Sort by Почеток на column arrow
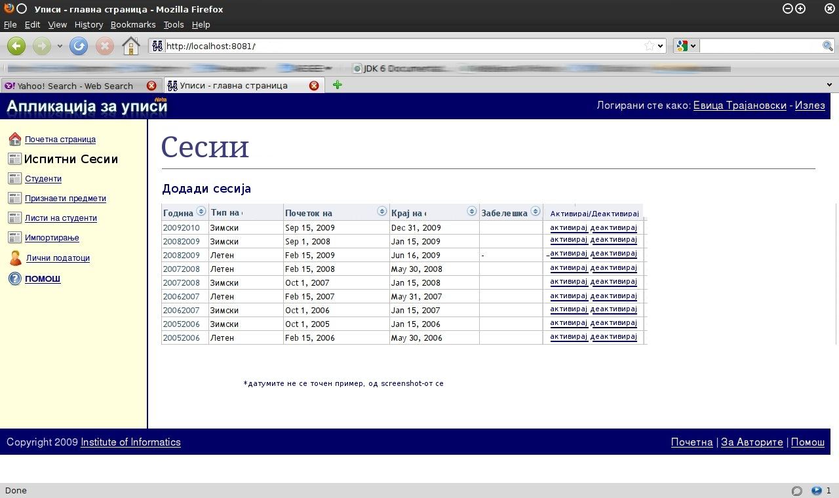Screen dimensions: 839x498 pyautogui.click(x=382, y=211)
